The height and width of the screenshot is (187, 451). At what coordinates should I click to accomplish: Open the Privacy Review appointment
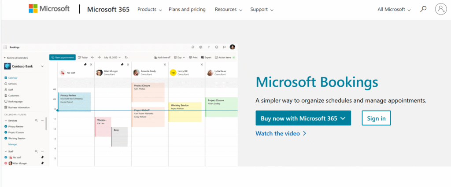(x=74, y=102)
